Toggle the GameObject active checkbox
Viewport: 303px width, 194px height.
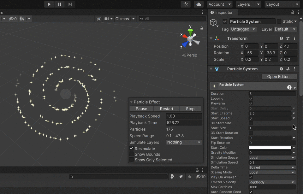click(x=225, y=21)
